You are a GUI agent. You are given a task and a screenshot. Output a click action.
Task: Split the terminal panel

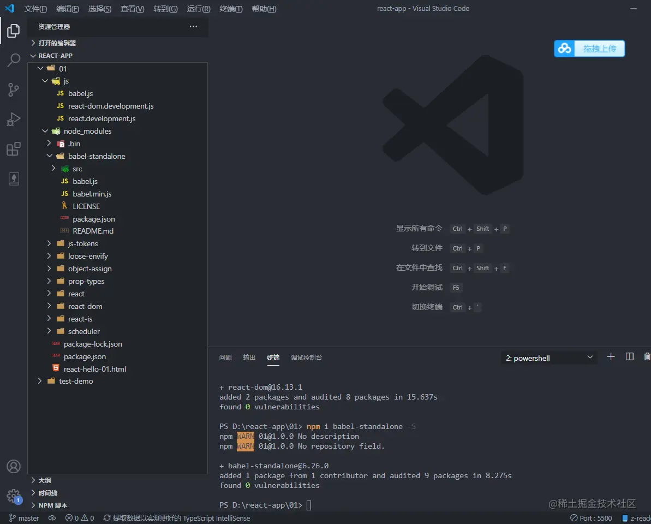pos(629,356)
